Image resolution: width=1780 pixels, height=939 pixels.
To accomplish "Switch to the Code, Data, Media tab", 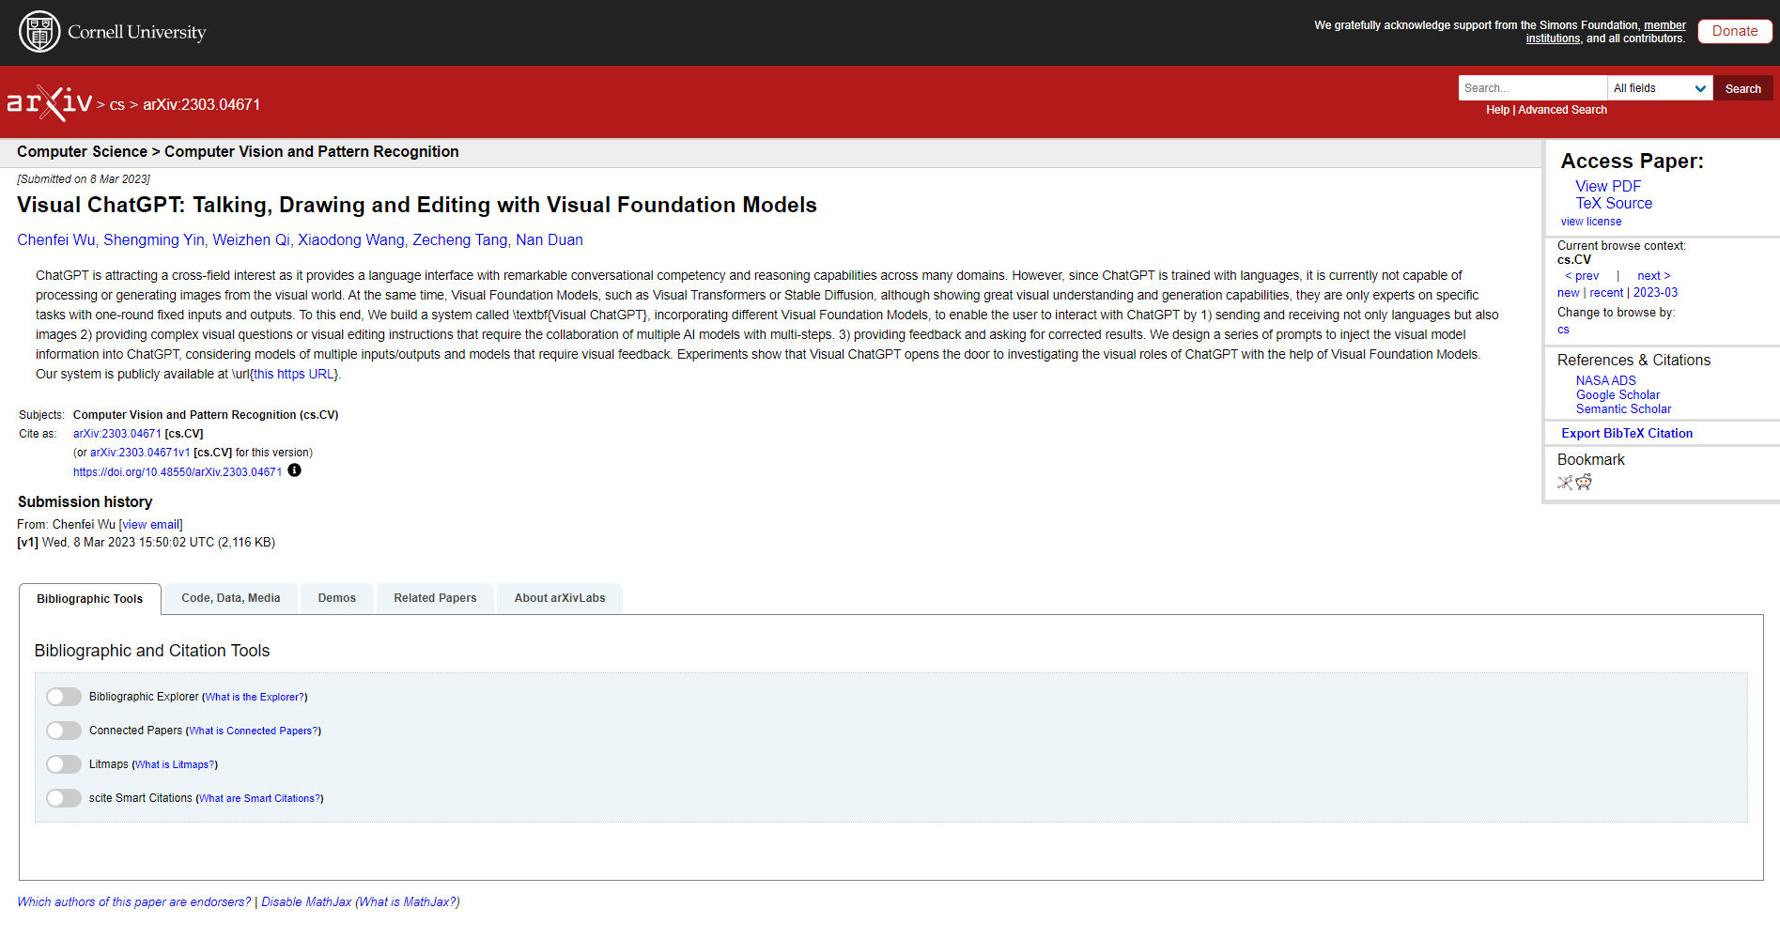I will pyautogui.click(x=231, y=598).
